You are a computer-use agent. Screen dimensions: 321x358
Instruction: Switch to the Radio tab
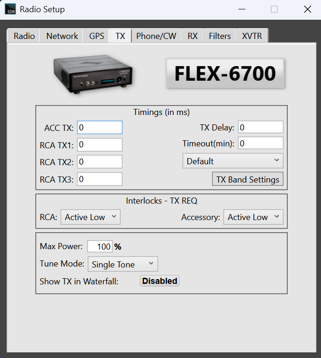pyautogui.click(x=24, y=36)
